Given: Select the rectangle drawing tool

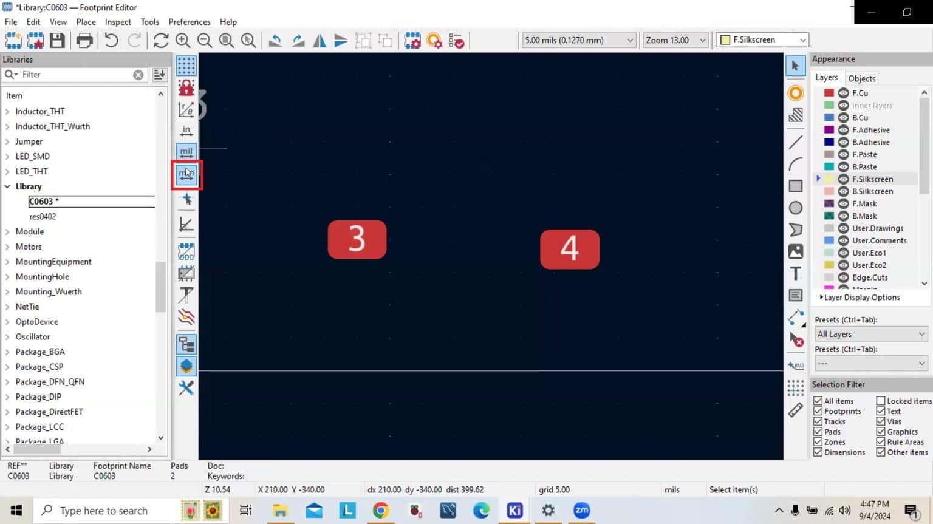Looking at the screenshot, I should 796,185.
